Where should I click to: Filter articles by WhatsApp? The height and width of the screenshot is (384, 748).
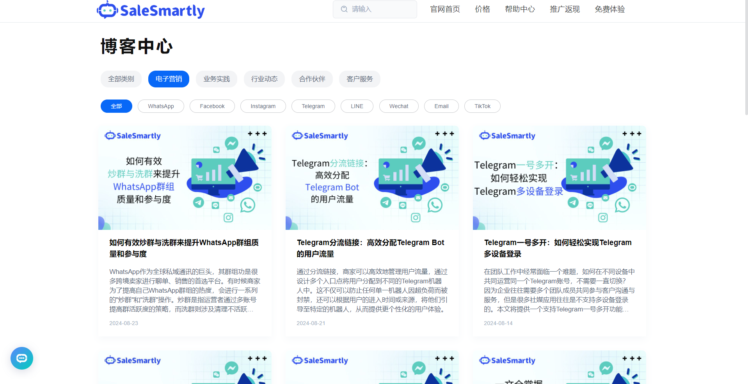click(x=161, y=106)
